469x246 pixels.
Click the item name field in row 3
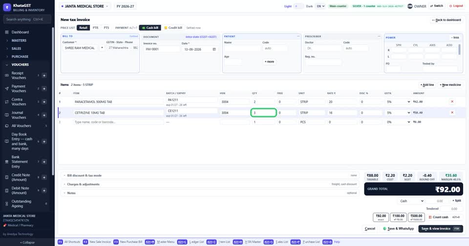tap(118, 122)
